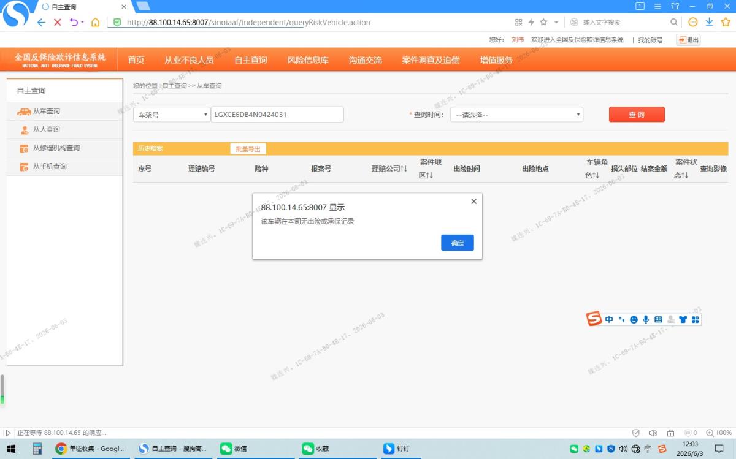736x459 pixels.
Task: Open the 沟通交流 menu
Action: coord(366,60)
